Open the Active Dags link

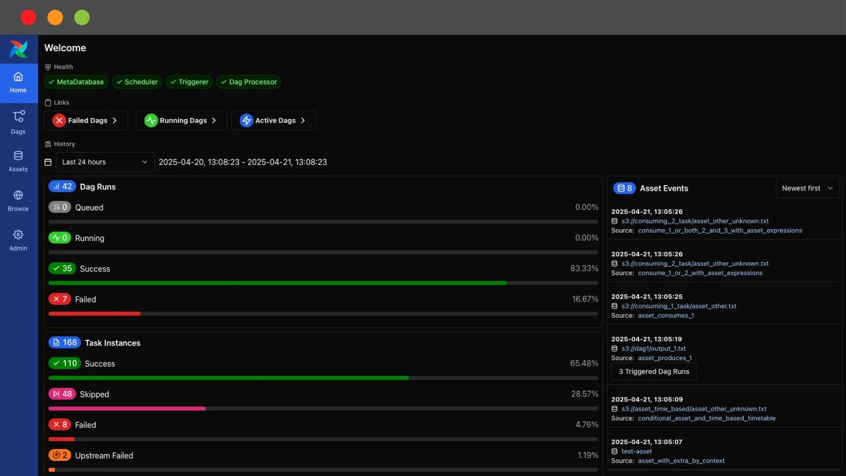click(x=274, y=120)
